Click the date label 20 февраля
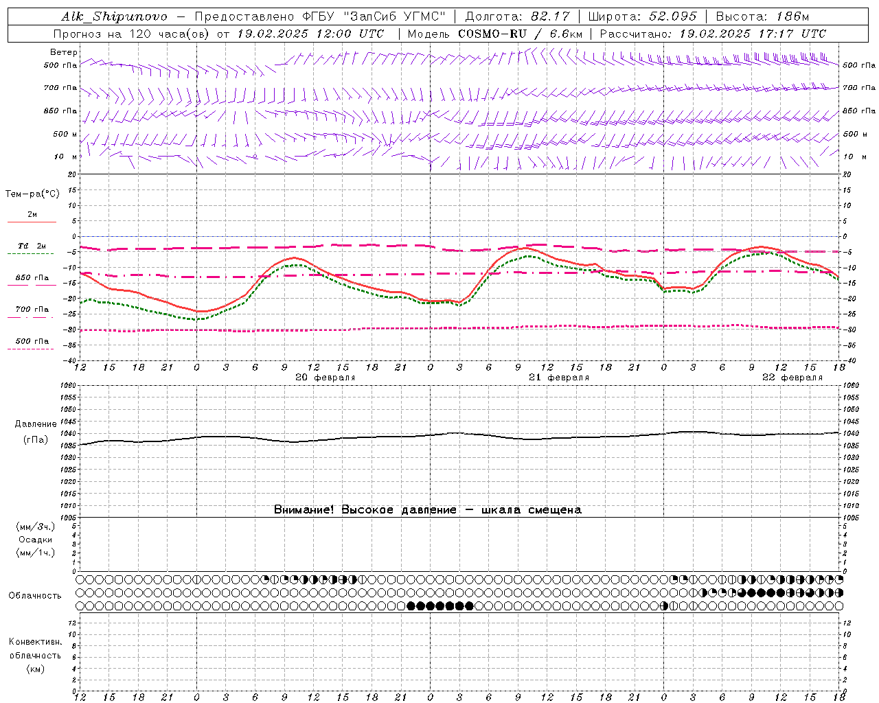The width and height of the screenshot is (879, 703). coord(326,378)
